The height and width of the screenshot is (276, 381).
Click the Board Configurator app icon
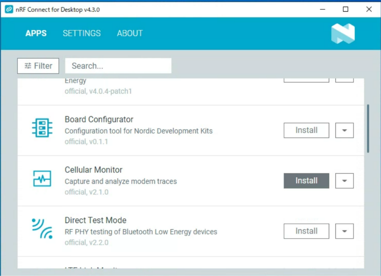[x=42, y=128]
